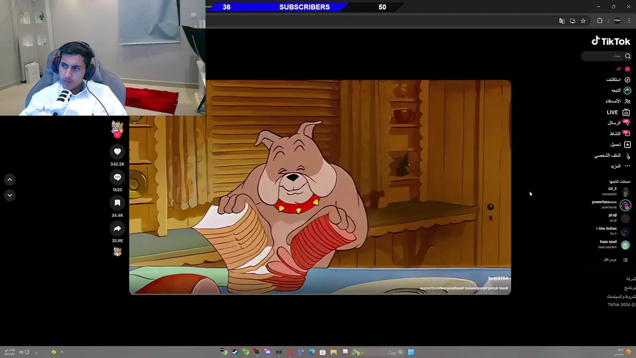Show hidden system tray icons chevron
Viewport: 636px width, 358px height.
coord(62,352)
